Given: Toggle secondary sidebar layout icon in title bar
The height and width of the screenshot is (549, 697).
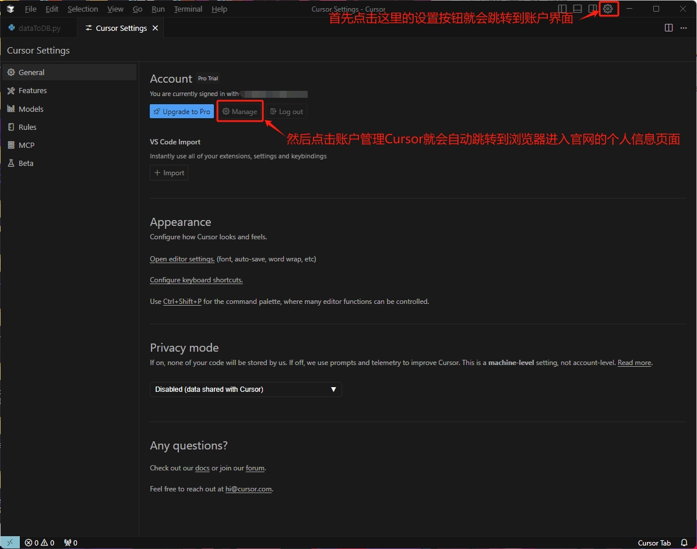Looking at the screenshot, I should (592, 9).
